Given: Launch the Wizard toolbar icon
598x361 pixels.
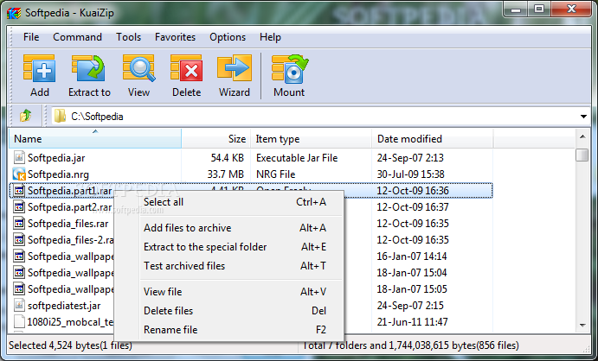Looking at the screenshot, I should click(x=235, y=68).
